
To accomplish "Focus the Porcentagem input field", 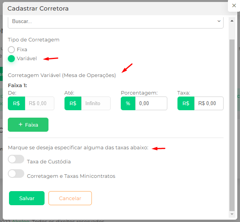I will coord(151,104).
